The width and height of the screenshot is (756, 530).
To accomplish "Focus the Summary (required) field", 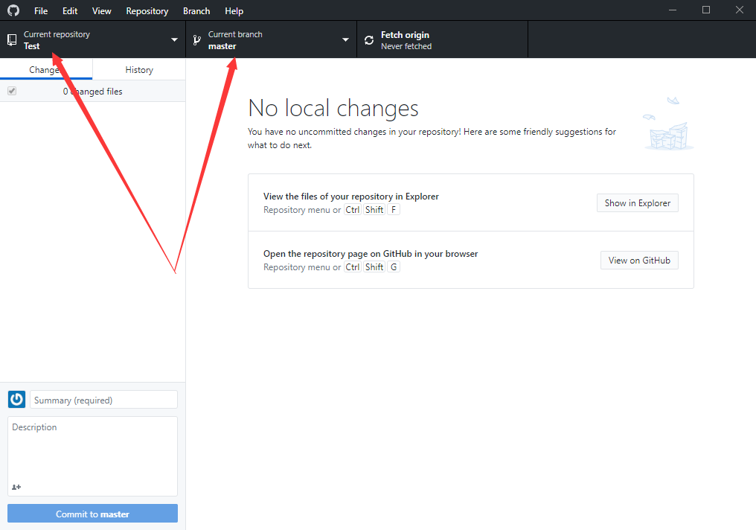I will click(x=103, y=400).
